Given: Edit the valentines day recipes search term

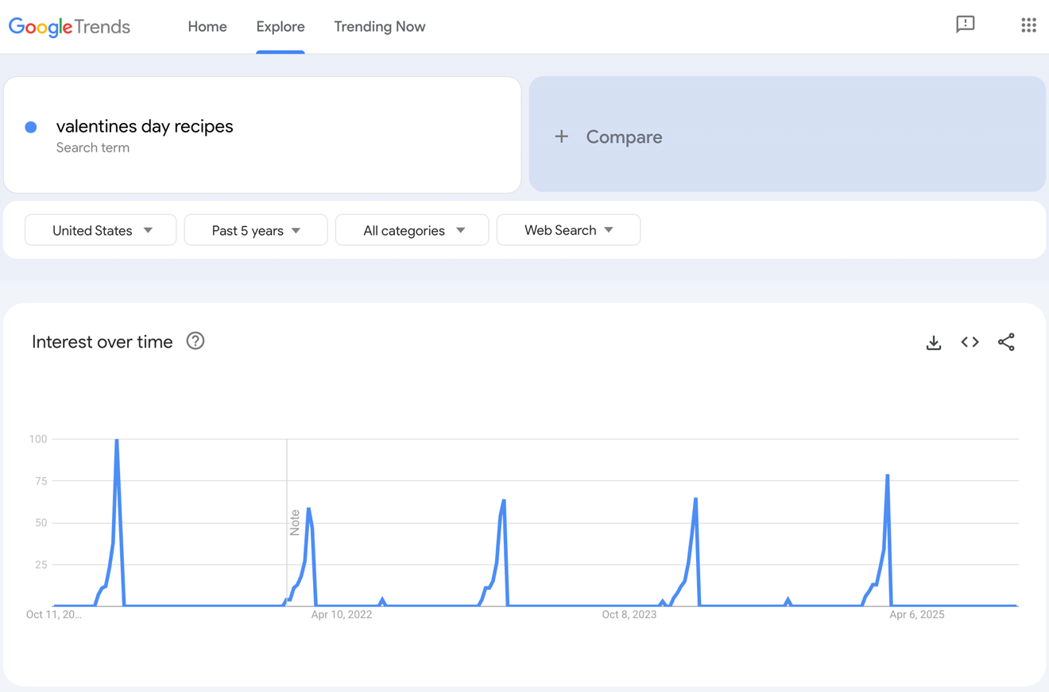Looking at the screenshot, I should pos(145,126).
